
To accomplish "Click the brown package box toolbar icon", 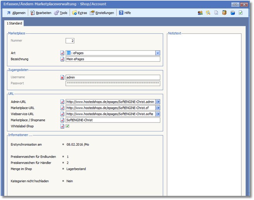I will coord(224,13).
